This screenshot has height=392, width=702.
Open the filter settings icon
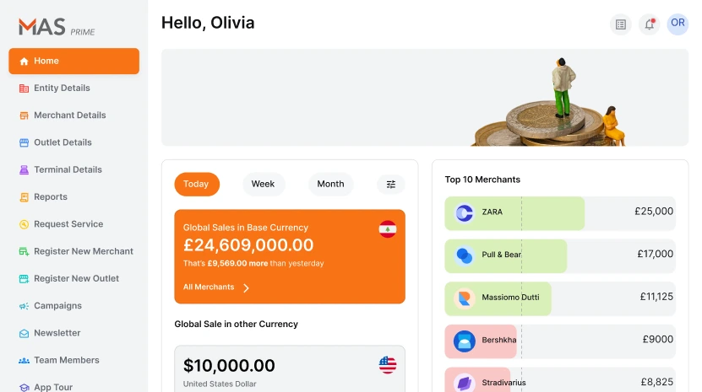391,185
